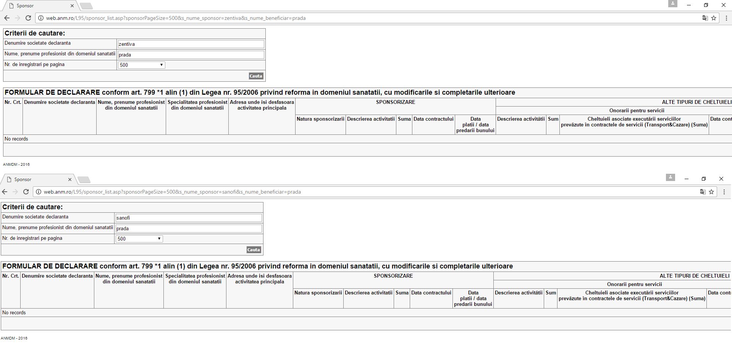Screen dimensions: 732x346
Task: Open translate icon in sanofi window address bar
Action: [703, 192]
